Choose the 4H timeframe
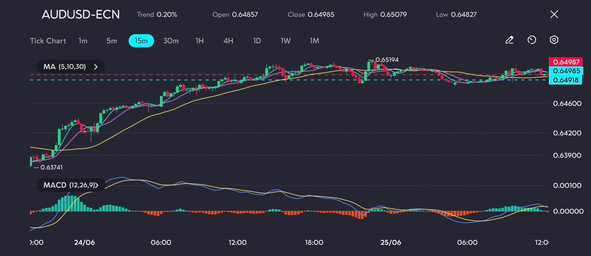The width and height of the screenshot is (591, 256). (228, 41)
